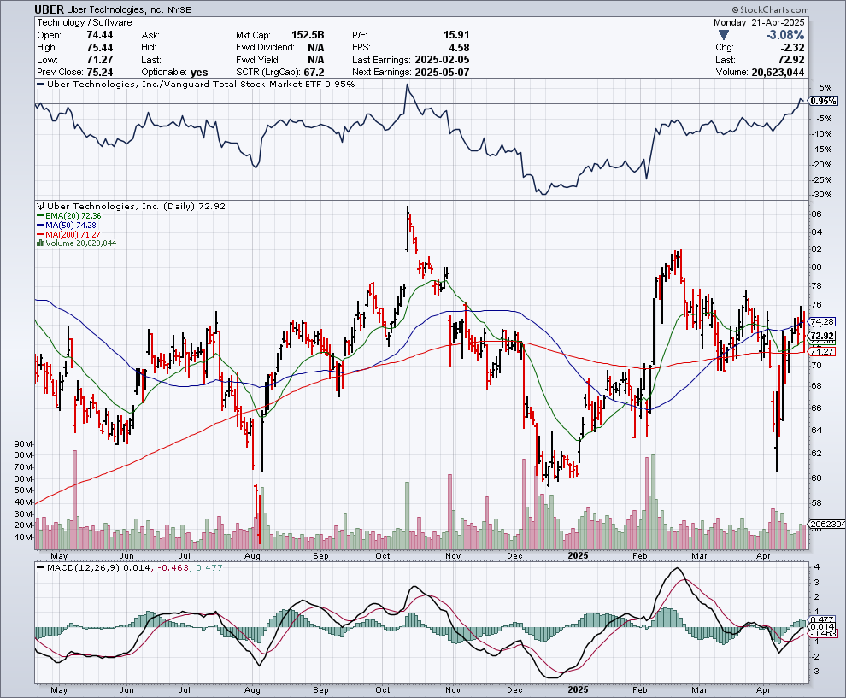Click the 0.95% relative strength value tag
846x698 pixels.
(x=822, y=101)
